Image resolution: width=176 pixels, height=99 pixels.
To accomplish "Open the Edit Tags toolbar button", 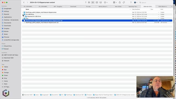I will point(124,2).
